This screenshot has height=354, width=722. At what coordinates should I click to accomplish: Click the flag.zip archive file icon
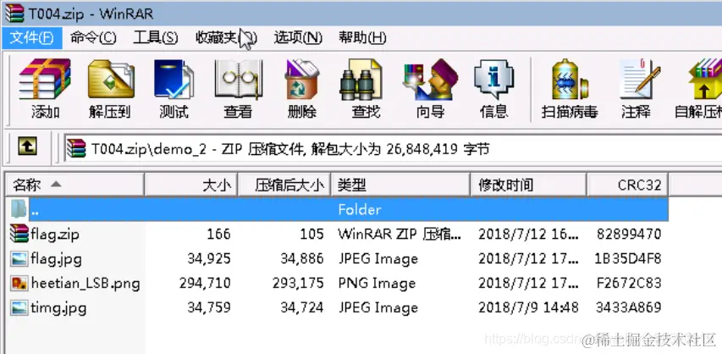point(19,234)
